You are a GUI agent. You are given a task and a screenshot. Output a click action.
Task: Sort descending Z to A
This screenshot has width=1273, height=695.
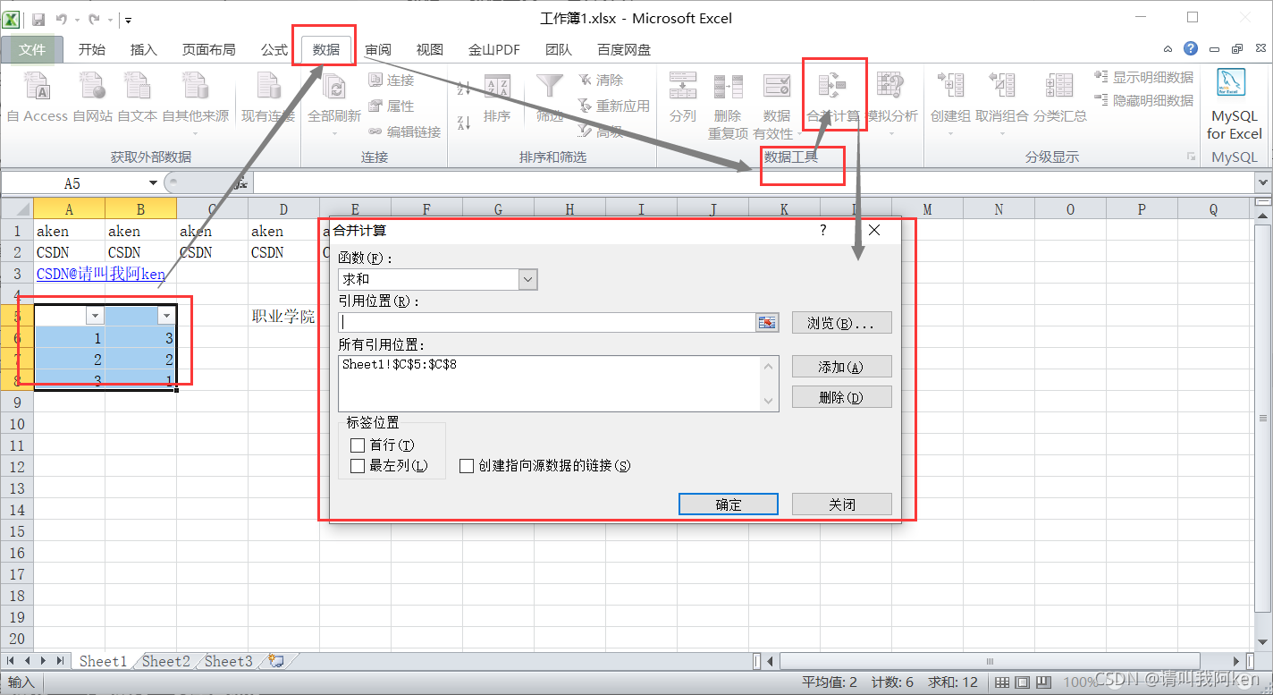pyautogui.click(x=464, y=123)
